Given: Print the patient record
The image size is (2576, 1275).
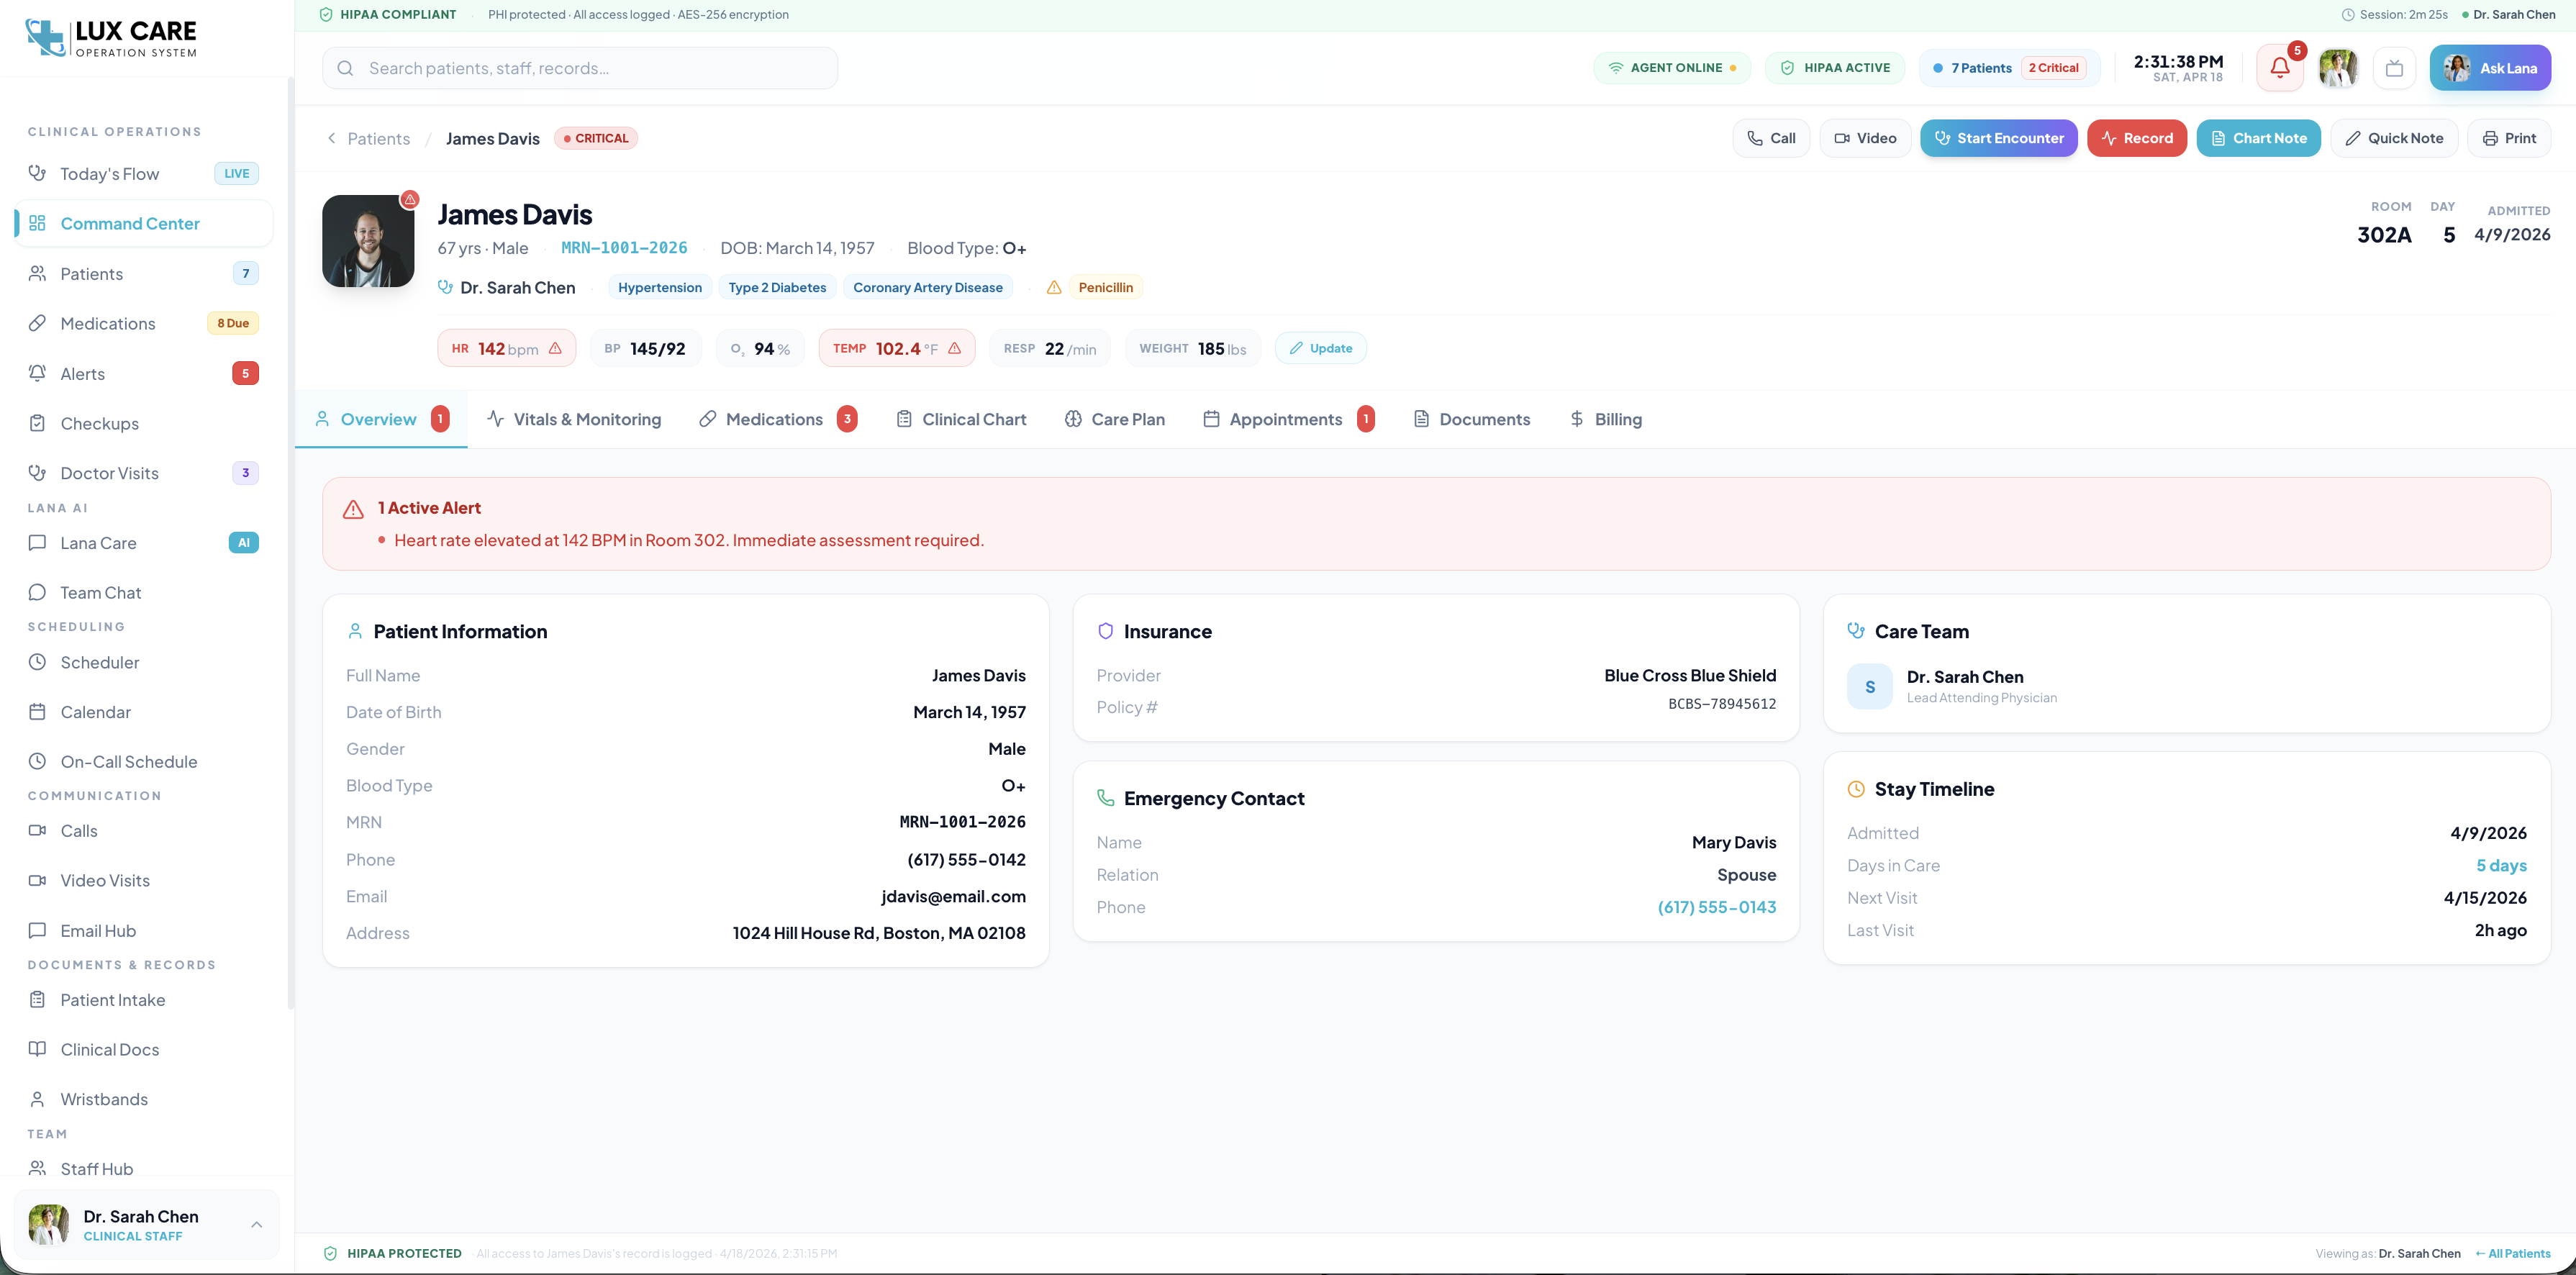Looking at the screenshot, I should click(x=2509, y=138).
